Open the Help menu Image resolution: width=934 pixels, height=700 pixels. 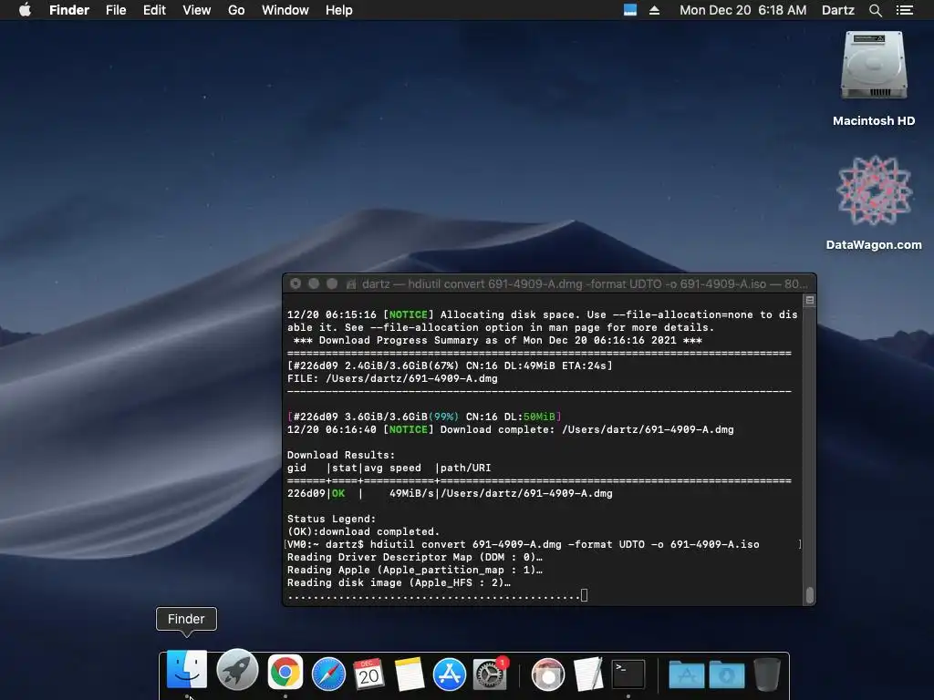[339, 10]
